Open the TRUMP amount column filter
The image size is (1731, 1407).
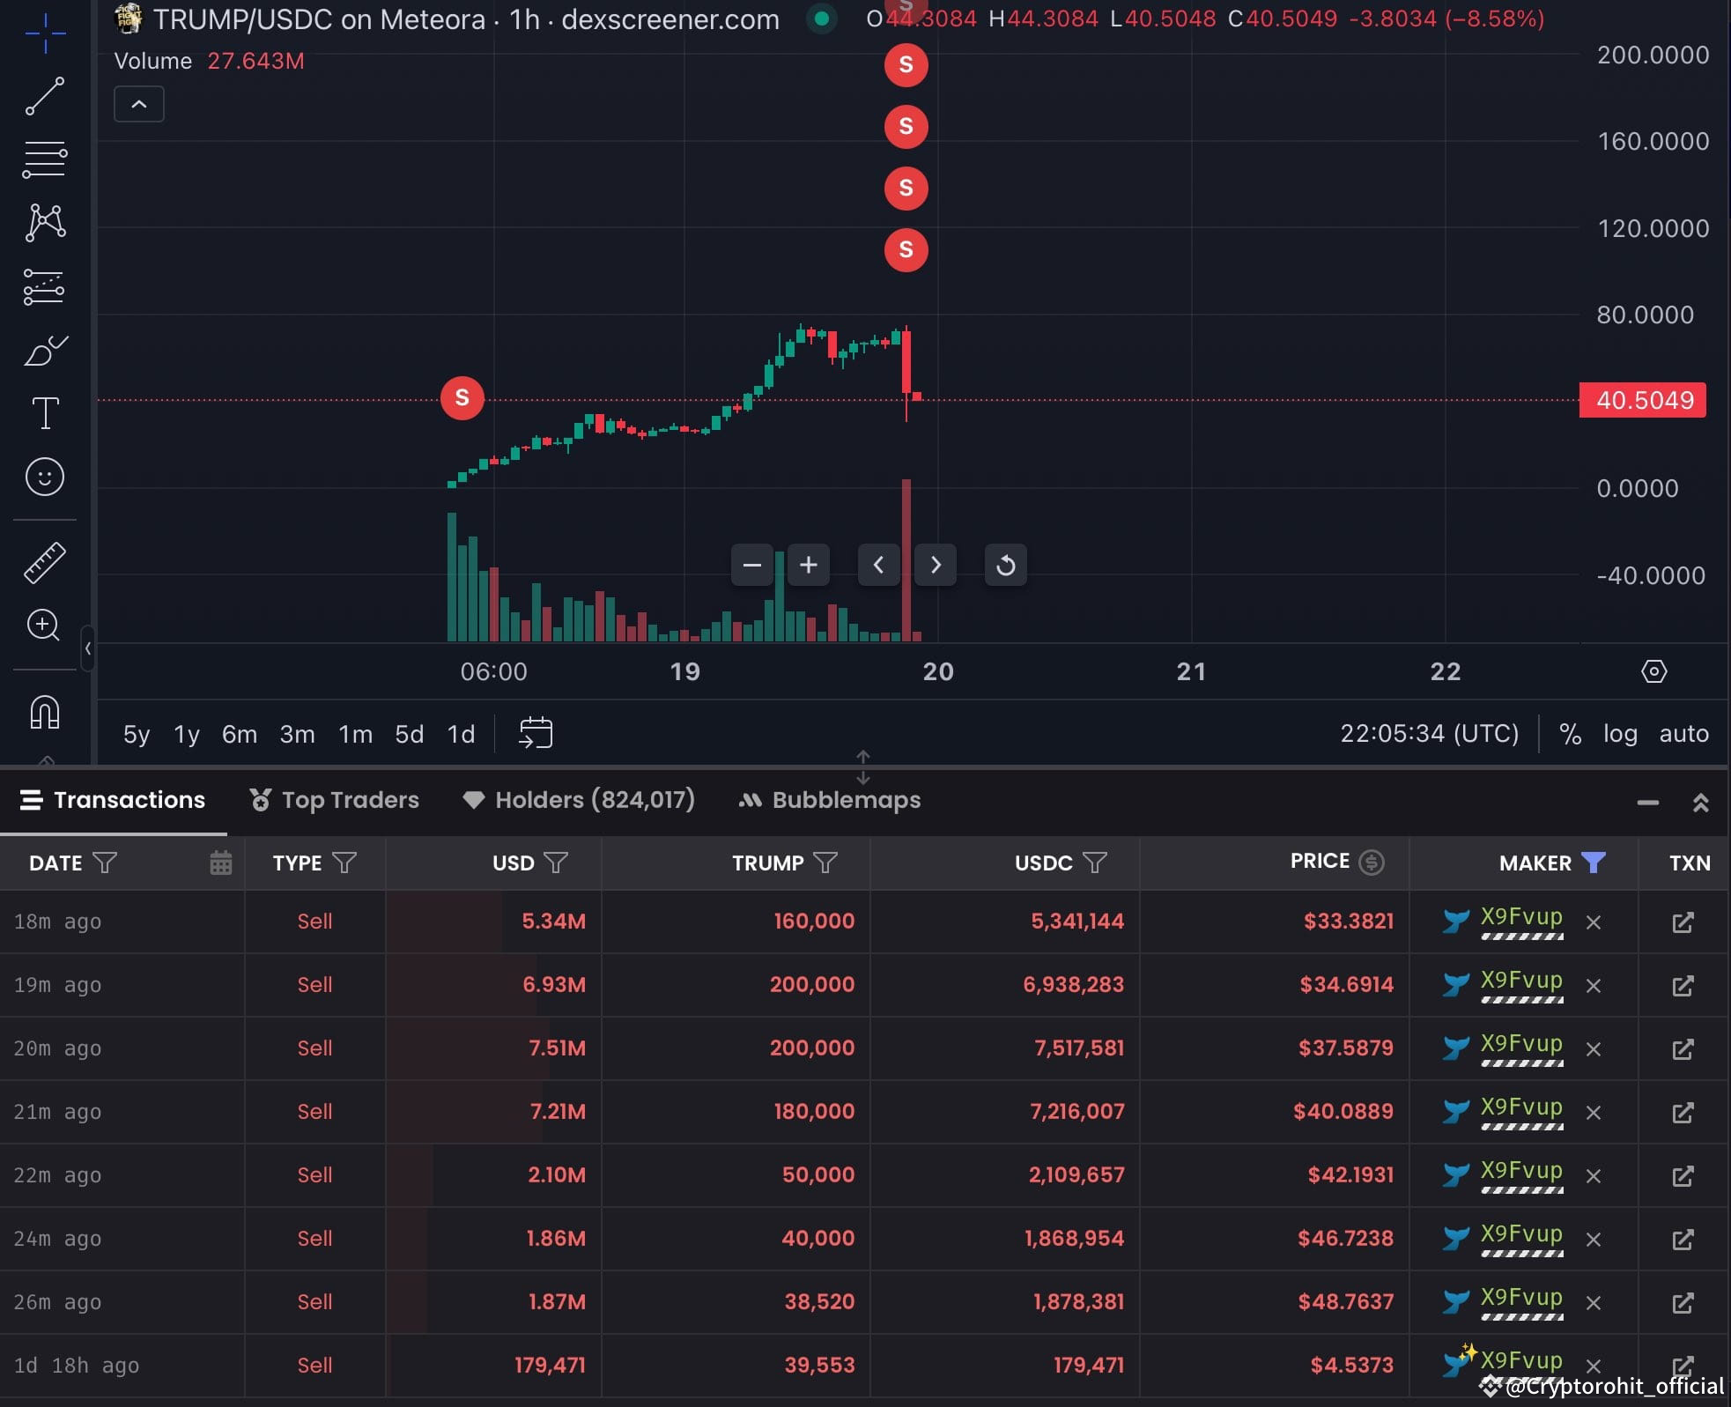tap(825, 863)
